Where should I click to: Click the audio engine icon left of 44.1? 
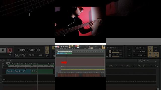(16, 55)
